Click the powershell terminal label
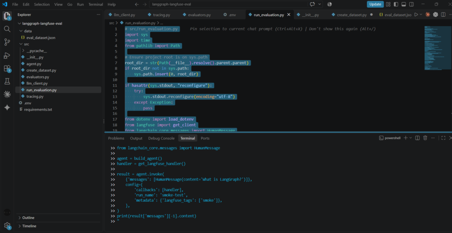The height and width of the screenshot is (233, 452). pyautogui.click(x=390, y=138)
